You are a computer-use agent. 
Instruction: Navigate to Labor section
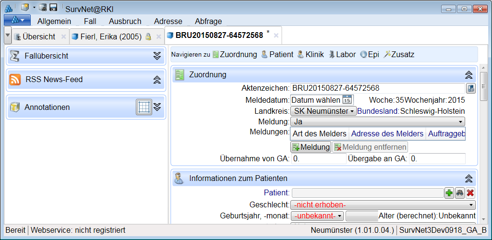[x=342, y=55]
